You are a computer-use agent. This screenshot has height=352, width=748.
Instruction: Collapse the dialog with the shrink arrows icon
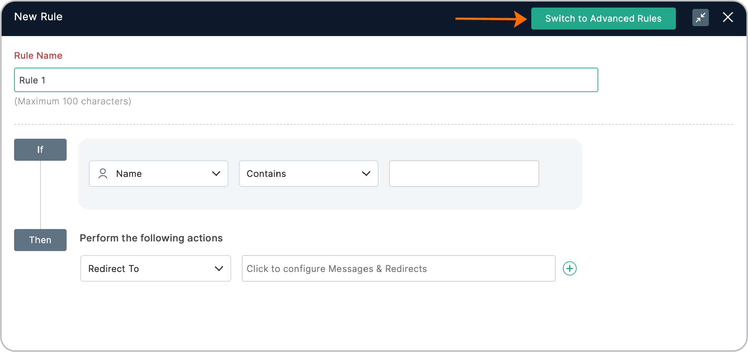700,18
